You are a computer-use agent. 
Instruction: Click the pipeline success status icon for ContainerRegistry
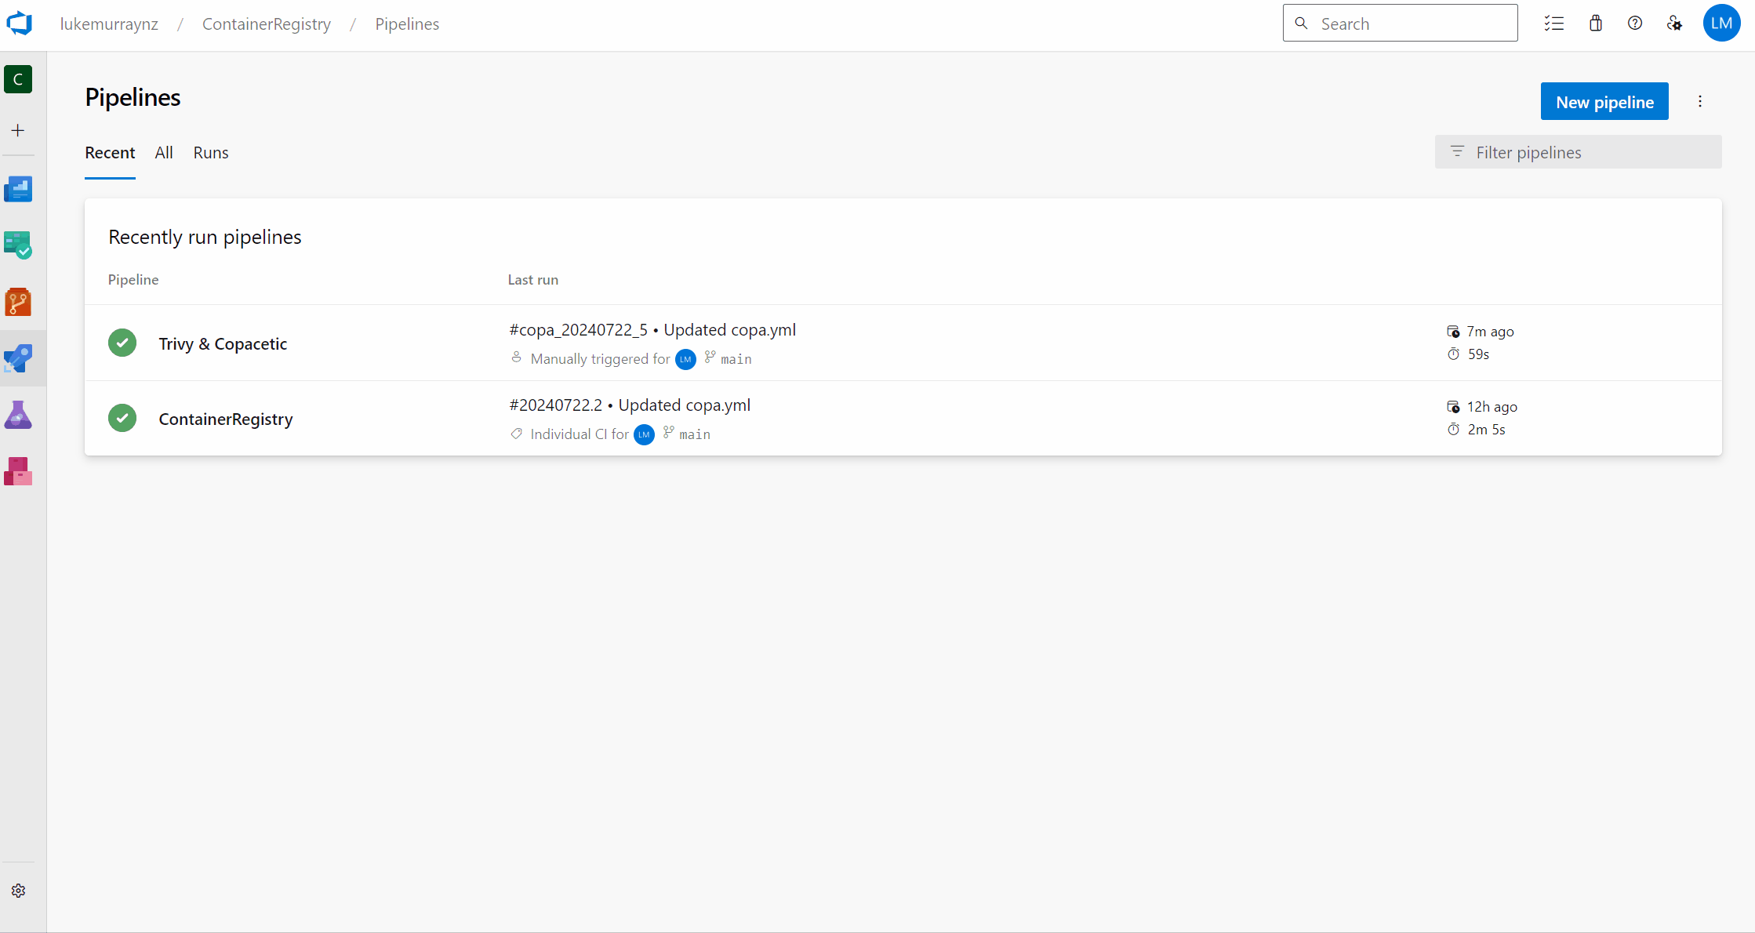tap(122, 418)
